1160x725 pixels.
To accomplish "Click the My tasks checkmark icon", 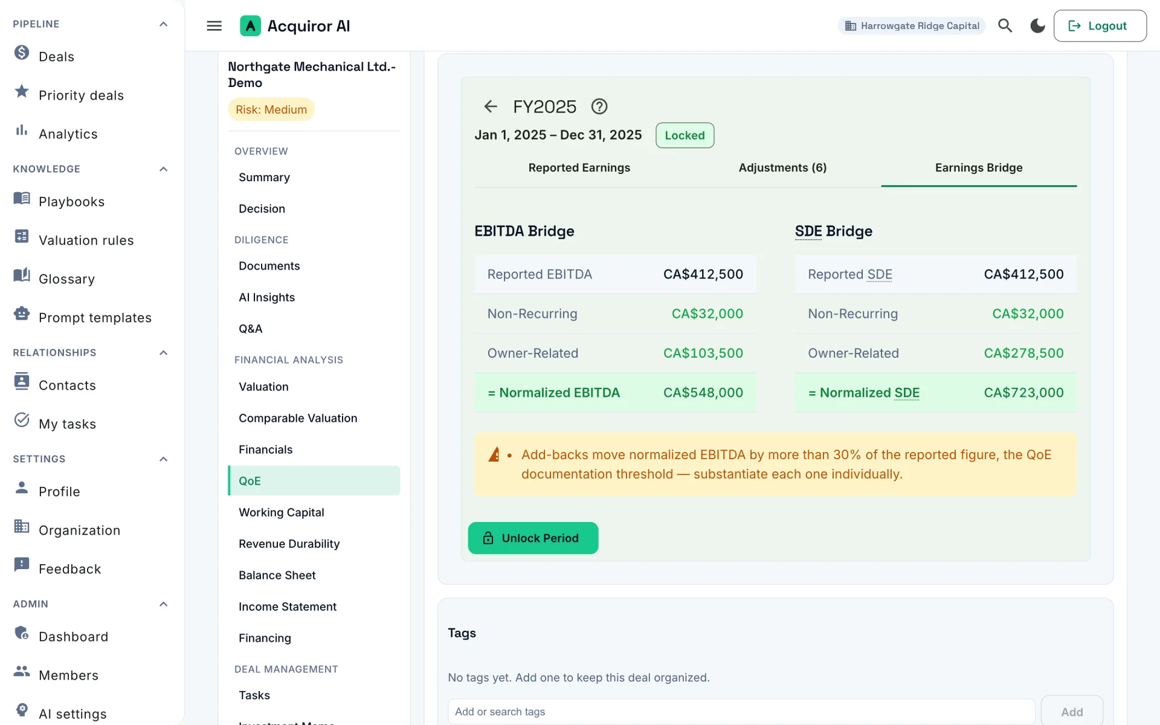I will pyautogui.click(x=22, y=420).
